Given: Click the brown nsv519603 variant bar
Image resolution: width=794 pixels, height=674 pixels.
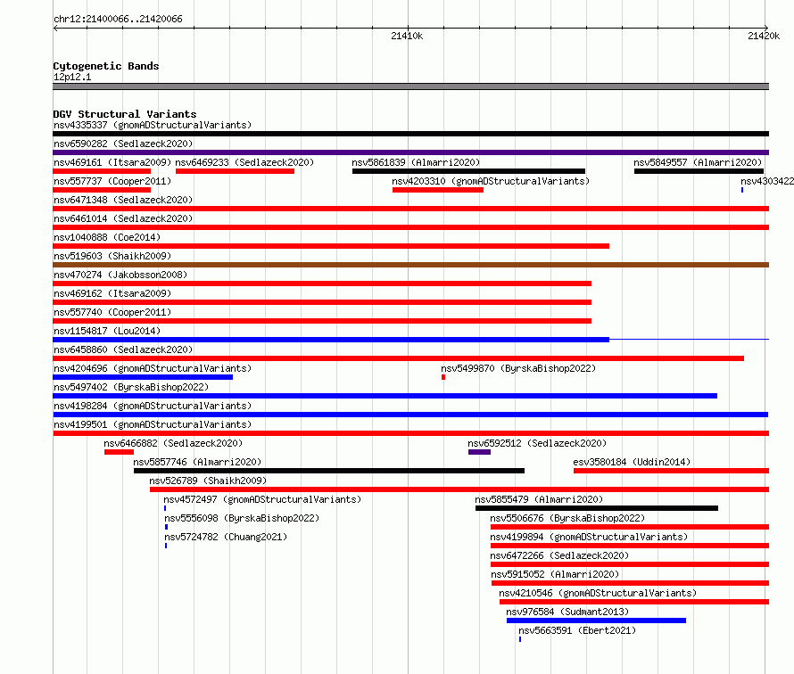Looking at the screenshot, I should (x=410, y=265).
